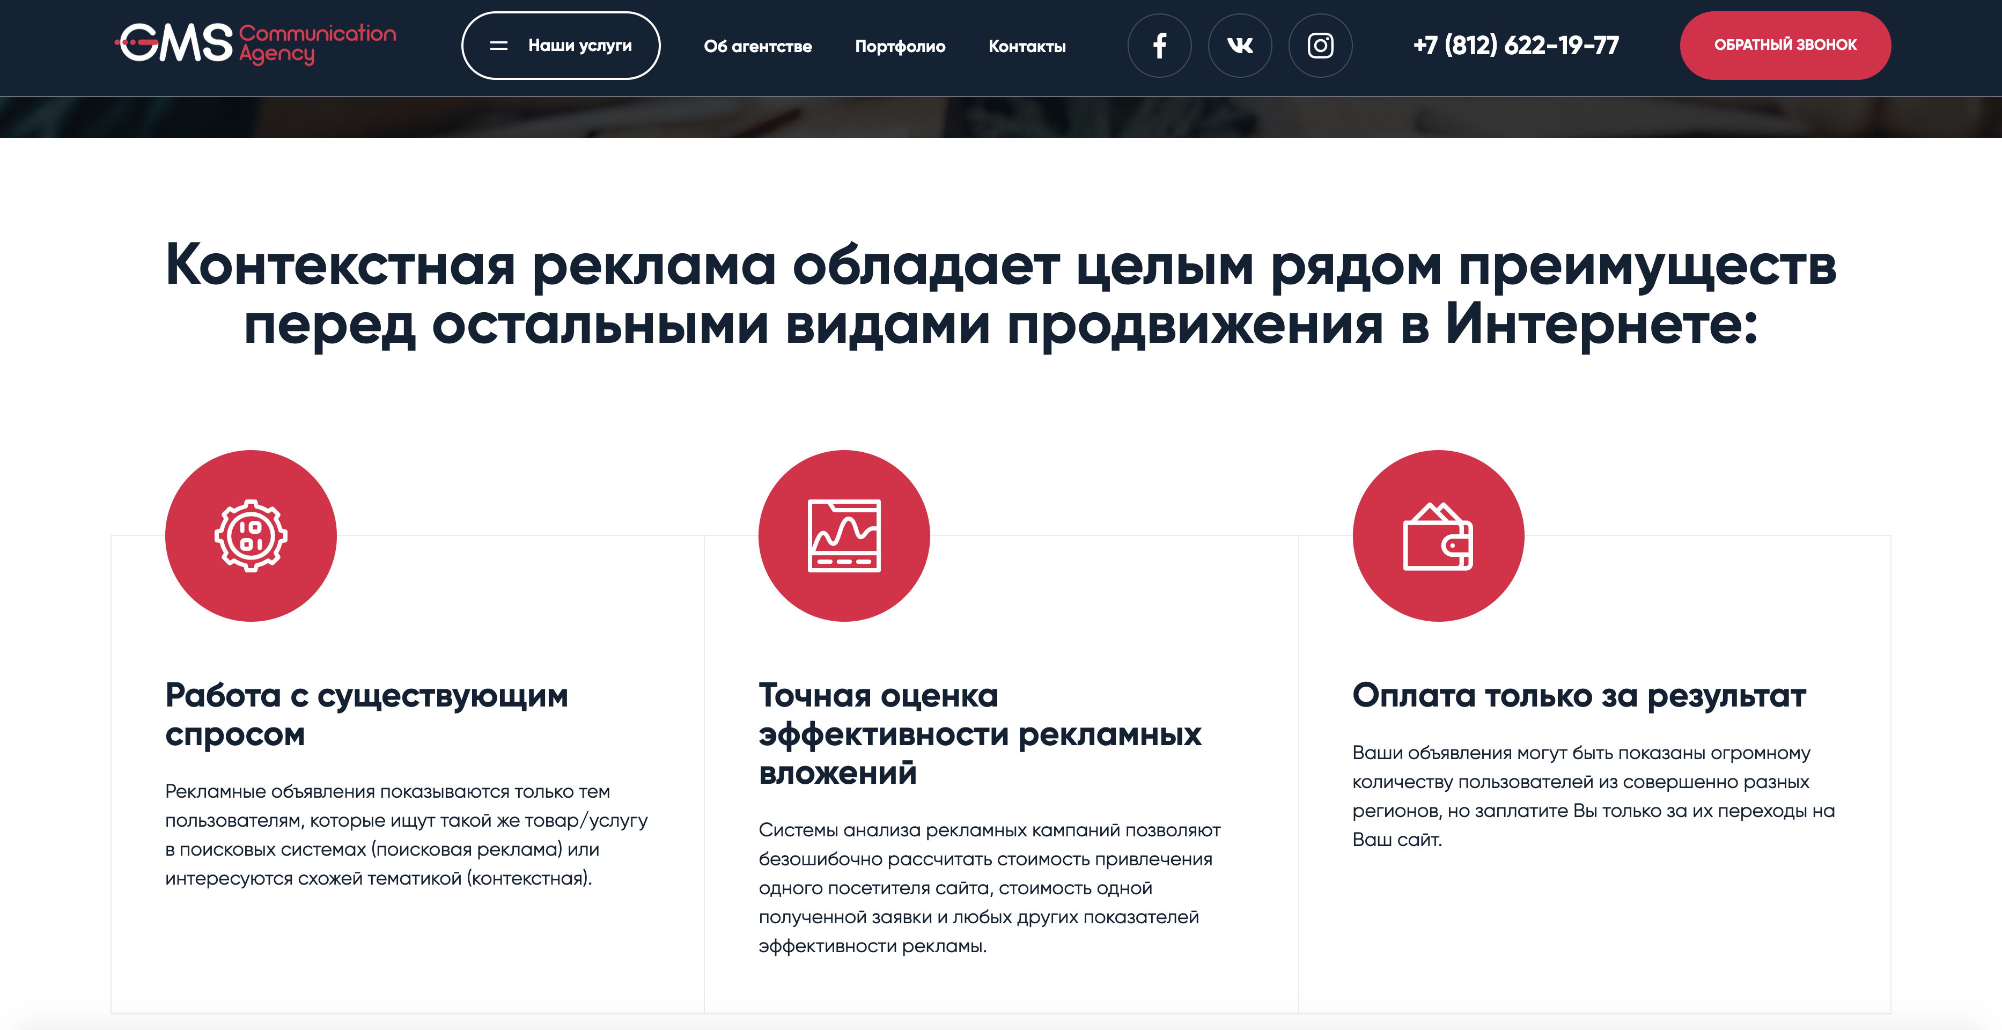2002x1030 pixels.
Task: Open the Instagram social link
Action: (x=1320, y=46)
